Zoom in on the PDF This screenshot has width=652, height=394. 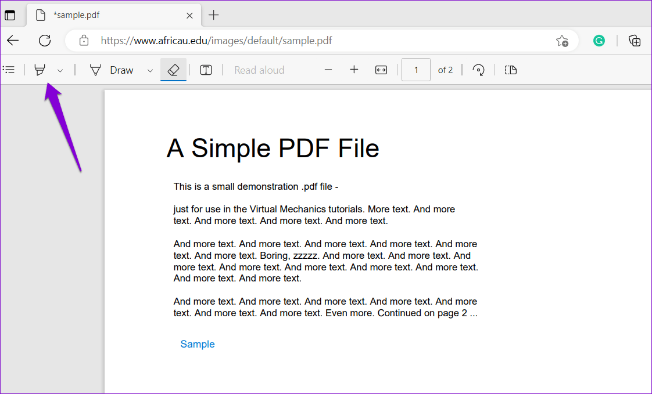tap(354, 70)
